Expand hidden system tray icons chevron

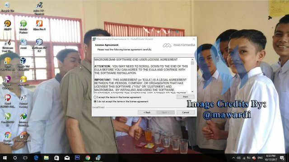point(233,158)
